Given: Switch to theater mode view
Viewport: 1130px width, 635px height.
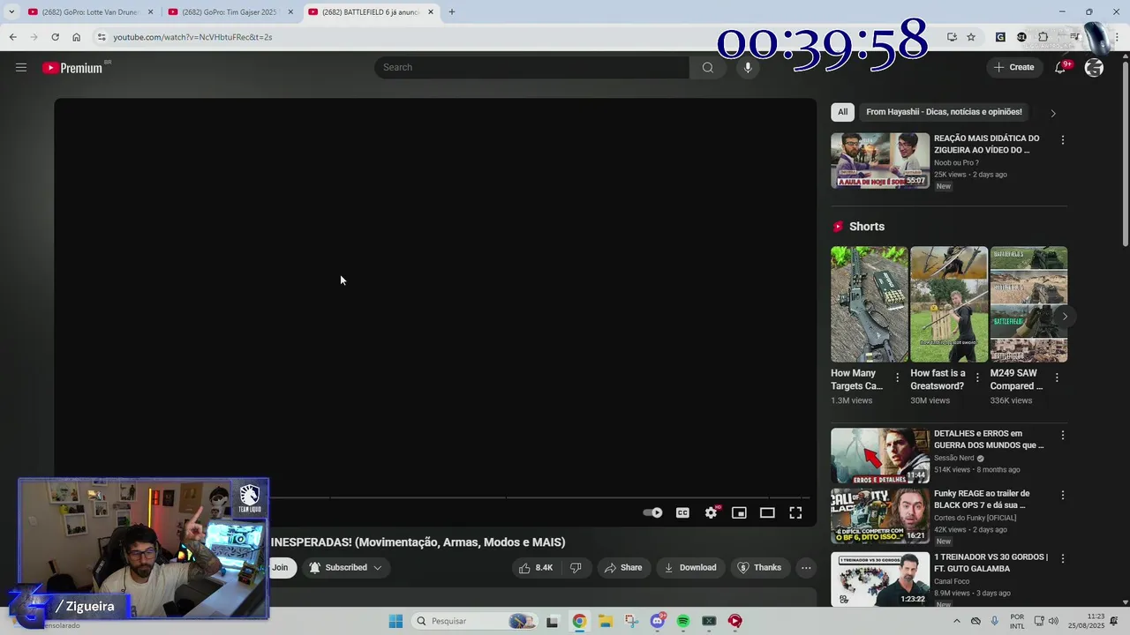Looking at the screenshot, I should click(x=767, y=512).
